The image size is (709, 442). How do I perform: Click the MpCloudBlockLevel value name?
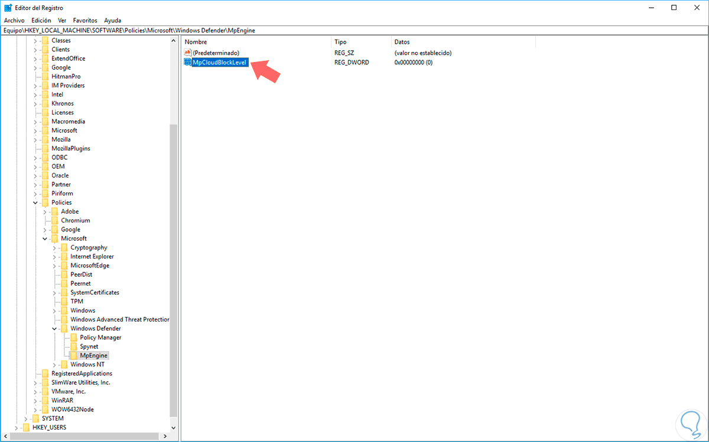[x=219, y=62]
